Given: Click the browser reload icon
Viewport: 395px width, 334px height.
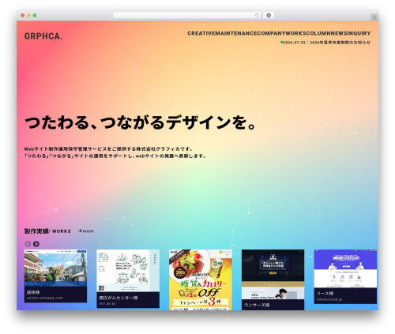Looking at the screenshot, I should (x=257, y=15).
